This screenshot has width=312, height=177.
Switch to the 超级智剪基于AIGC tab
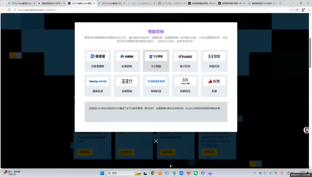[262, 3]
